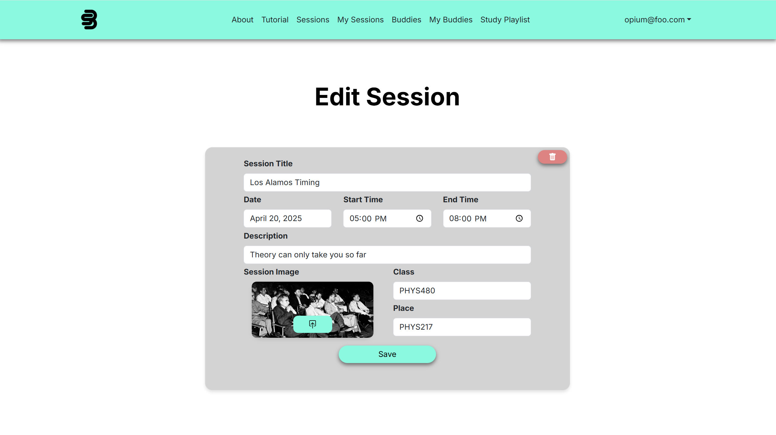Click the About navigation menu item
Image resolution: width=776 pixels, height=435 pixels.
(x=242, y=20)
